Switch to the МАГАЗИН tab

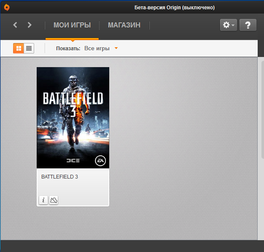(124, 25)
